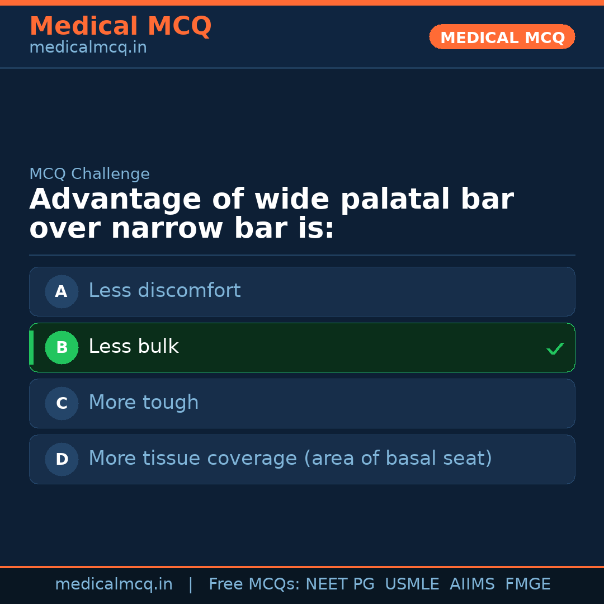Click the Medical MCQ header logo text
This screenshot has height=604, width=604.
click(120, 26)
